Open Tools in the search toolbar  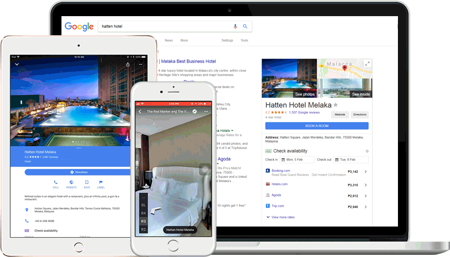tap(244, 40)
